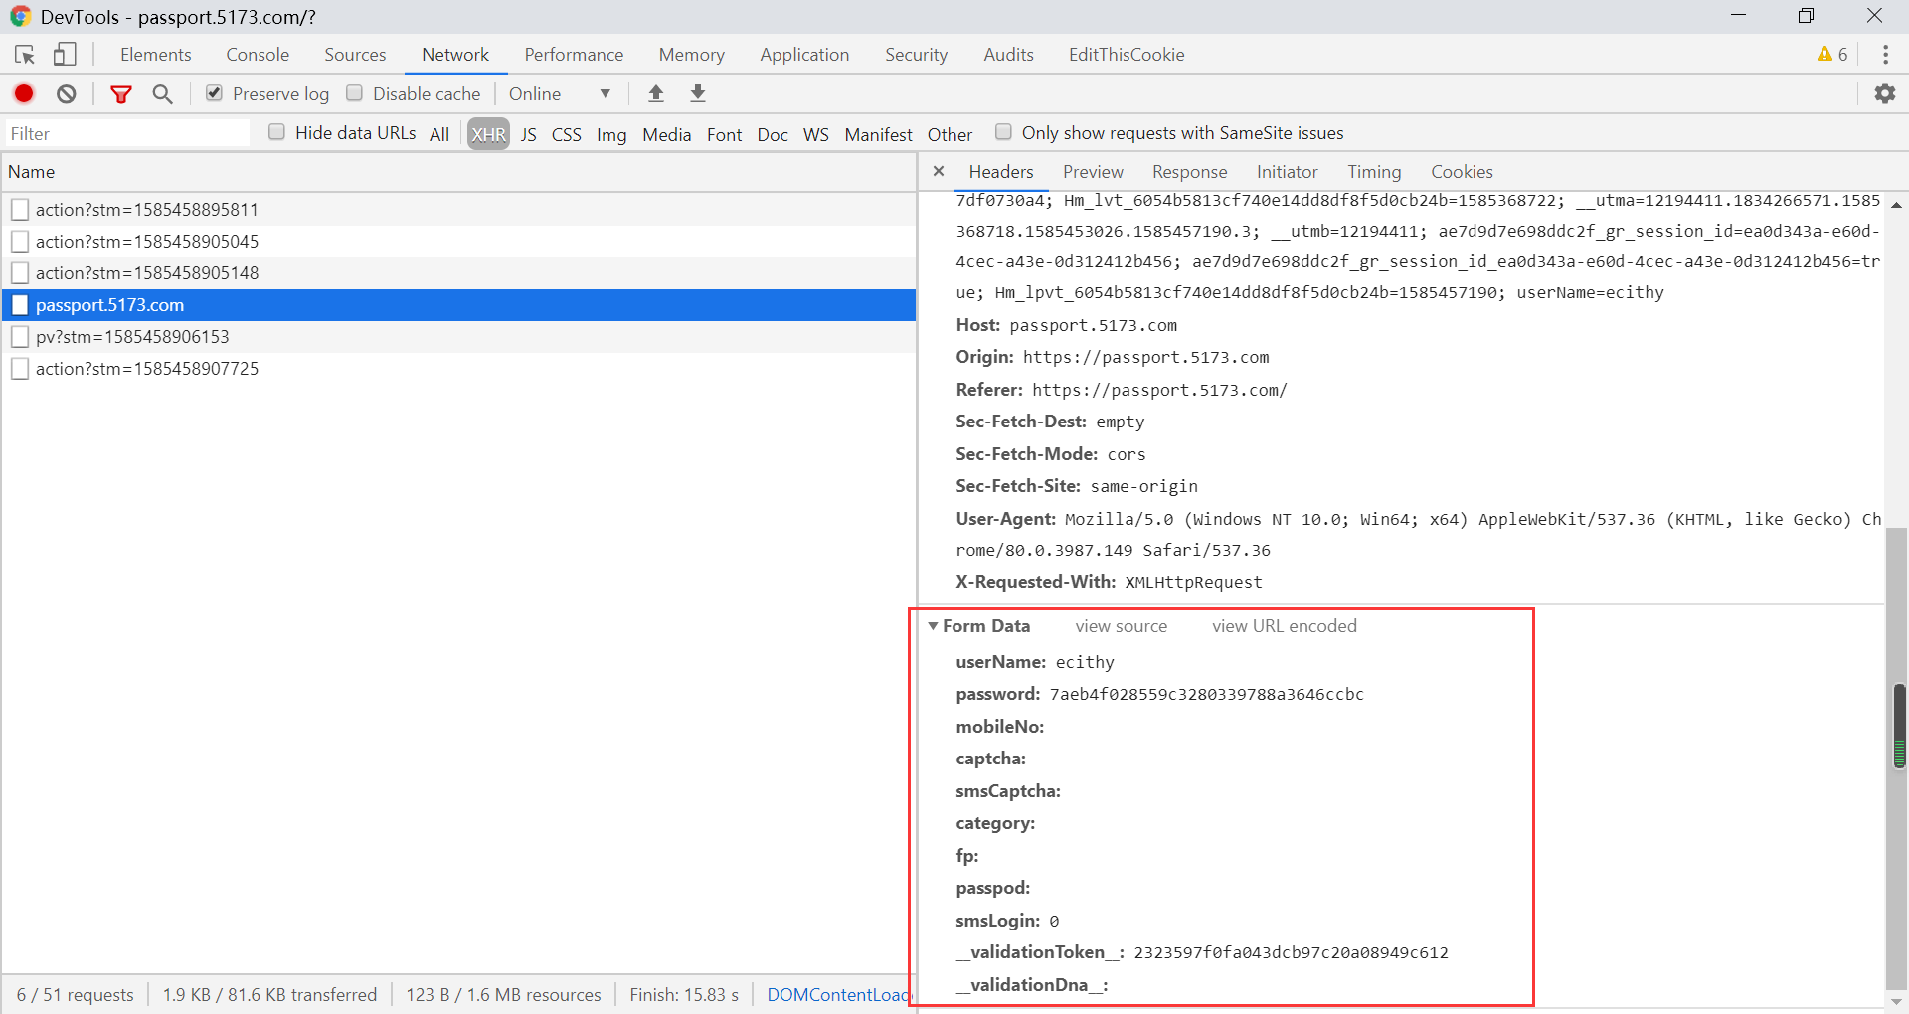Toggle the device toolbar icon
Screen dimensions: 1909x1014
click(x=65, y=54)
